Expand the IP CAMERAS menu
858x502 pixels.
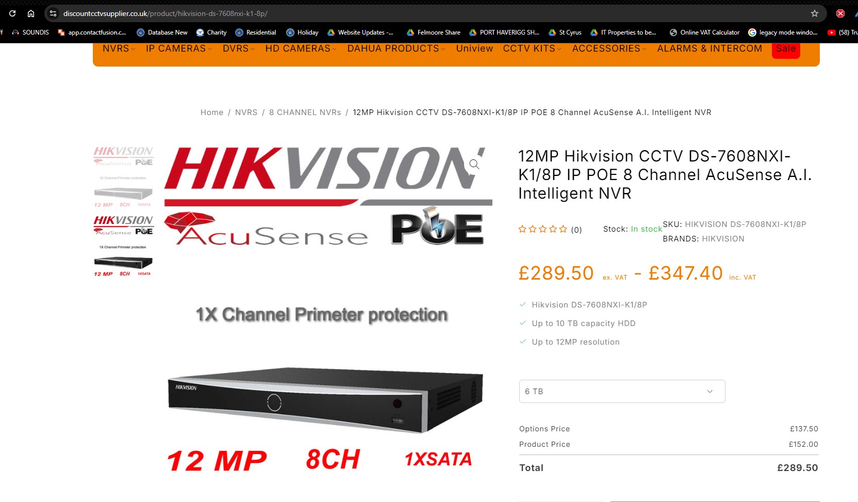click(x=178, y=48)
